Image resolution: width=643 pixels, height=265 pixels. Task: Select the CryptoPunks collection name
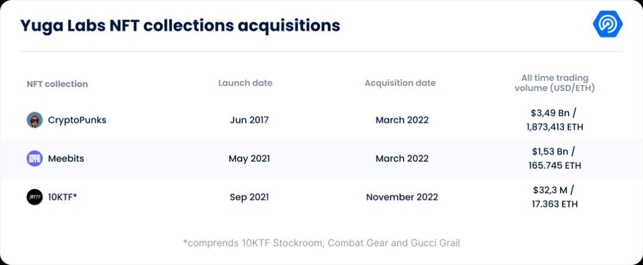pyautogui.click(x=77, y=119)
